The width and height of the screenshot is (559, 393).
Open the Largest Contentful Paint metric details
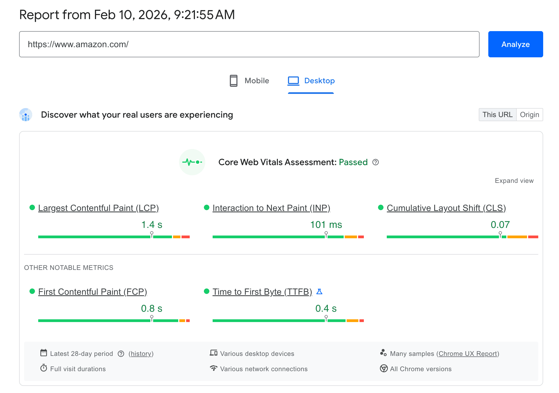99,208
